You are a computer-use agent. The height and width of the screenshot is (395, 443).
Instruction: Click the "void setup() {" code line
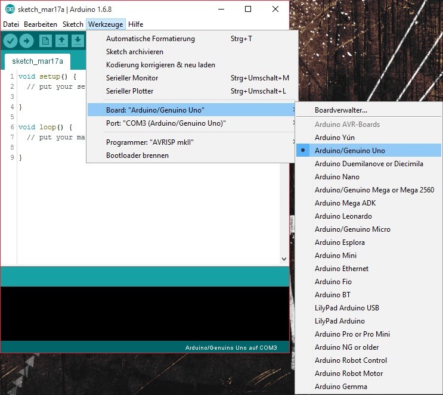pos(47,76)
